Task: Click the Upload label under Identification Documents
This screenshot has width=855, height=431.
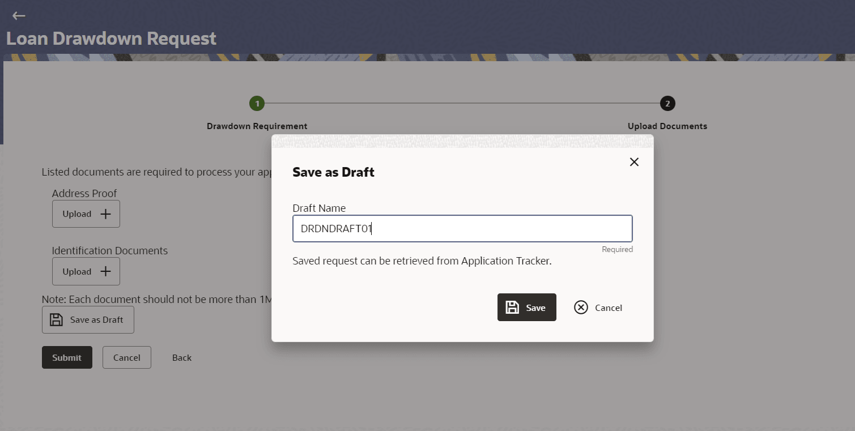Action: click(77, 272)
